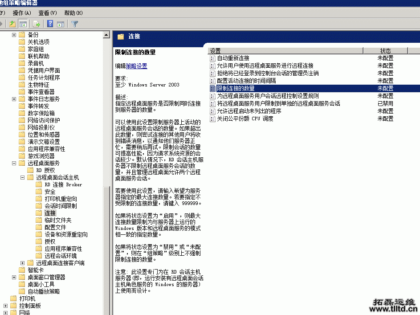Open Help using the question mark icon
420x315 pixels.
pos(50,23)
